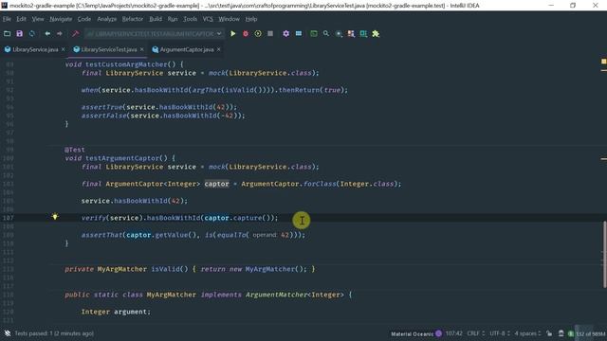This screenshot has width=607, height=341.
Task: Click the yellow lightbulb intention icon
Action: (x=55, y=217)
